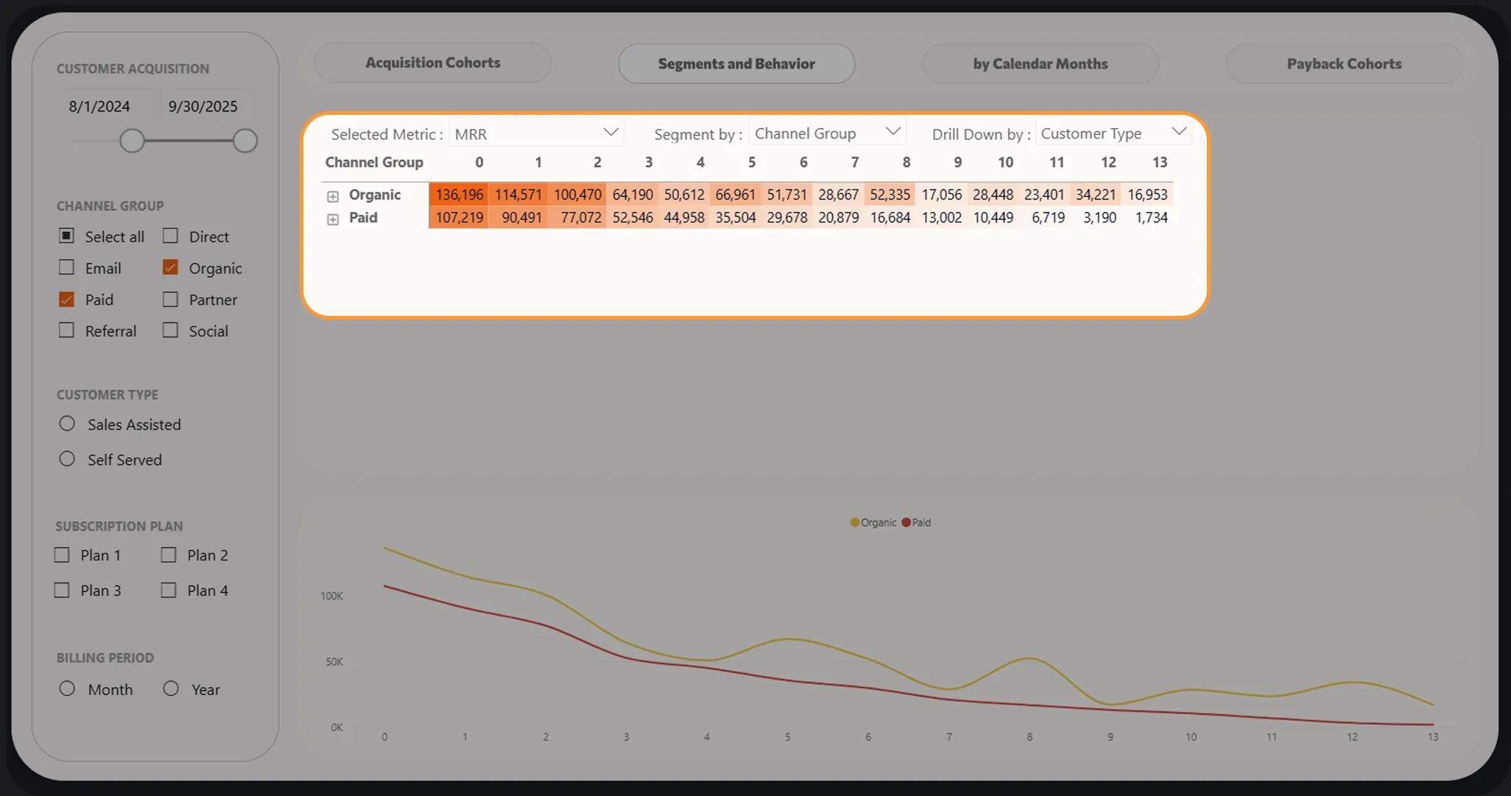Click the left date range slider handle
This screenshot has width=1511, height=796.
pyautogui.click(x=132, y=141)
